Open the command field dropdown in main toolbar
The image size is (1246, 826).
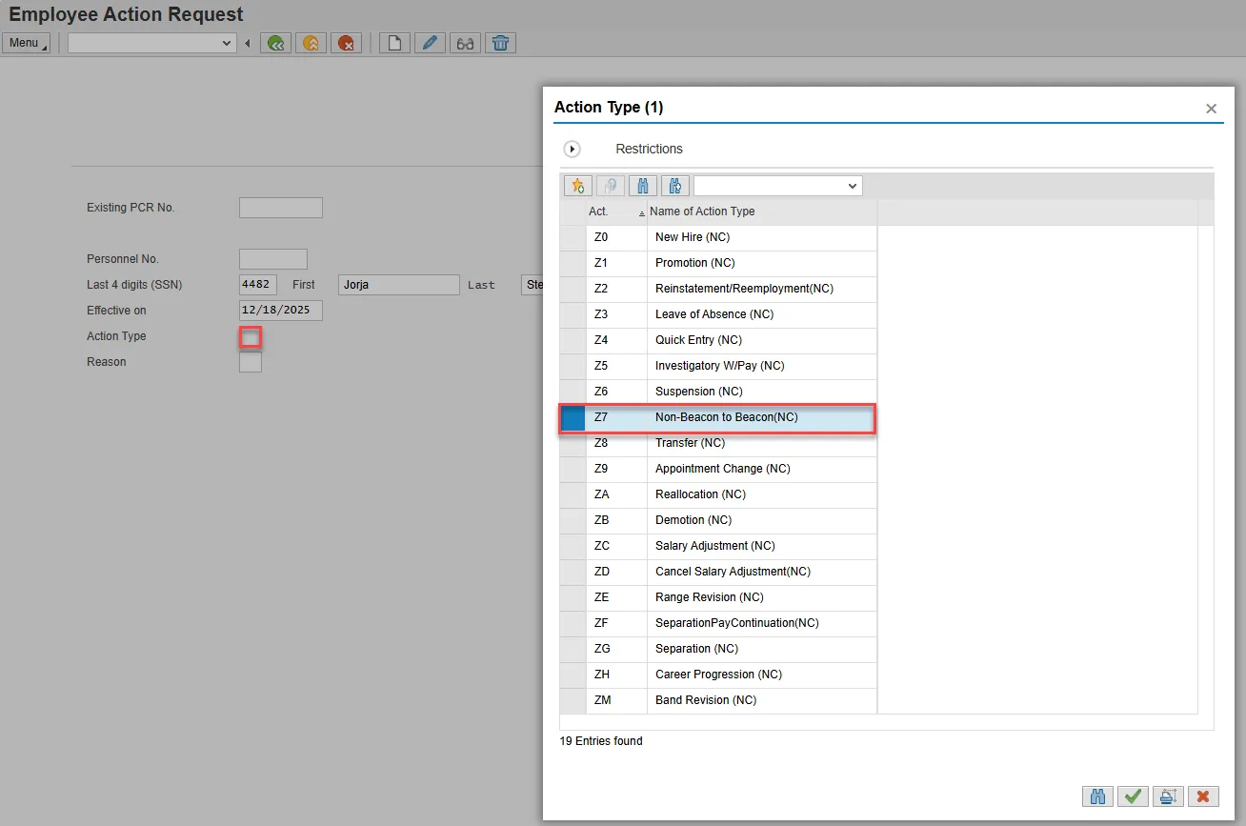[227, 43]
